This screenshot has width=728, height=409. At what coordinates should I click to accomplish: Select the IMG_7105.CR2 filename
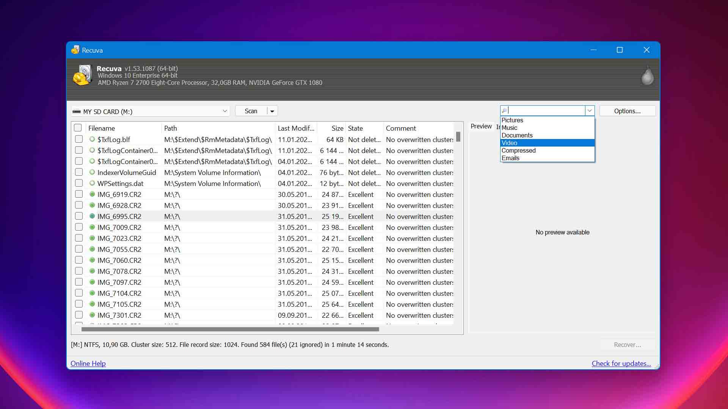point(119,304)
